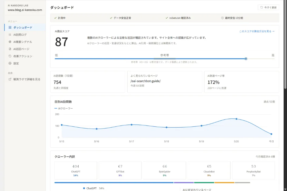This screenshot has width=287, height=191.
Task: Click the 210ページに到達 text
Action: [x=217, y=88]
